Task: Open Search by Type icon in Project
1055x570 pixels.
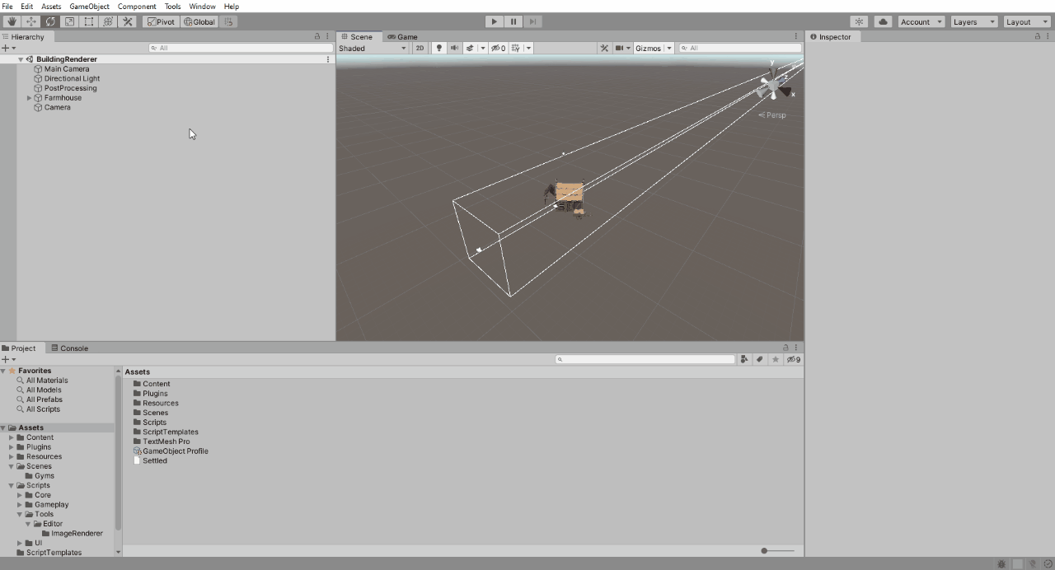Action: coord(744,359)
